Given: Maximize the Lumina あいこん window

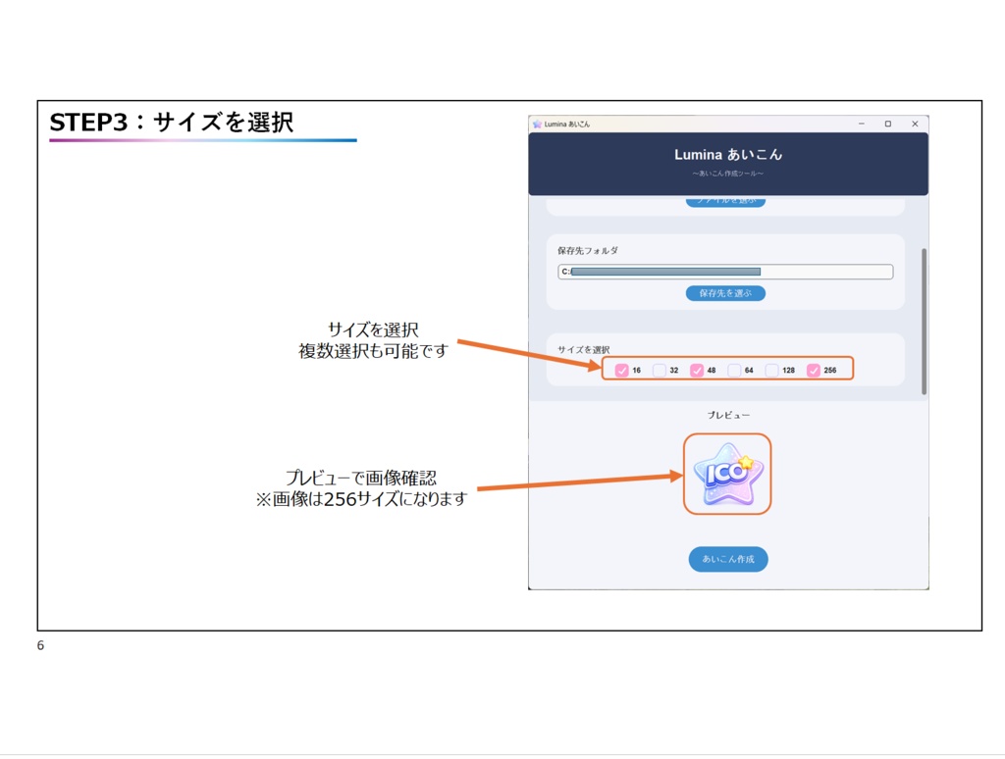Looking at the screenshot, I should click(x=888, y=124).
